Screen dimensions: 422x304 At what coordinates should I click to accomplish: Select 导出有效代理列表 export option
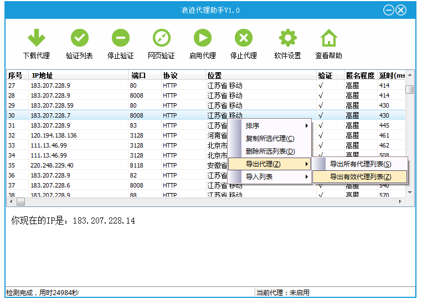pos(360,177)
